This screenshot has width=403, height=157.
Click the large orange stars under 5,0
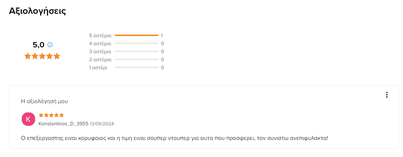click(x=42, y=56)
